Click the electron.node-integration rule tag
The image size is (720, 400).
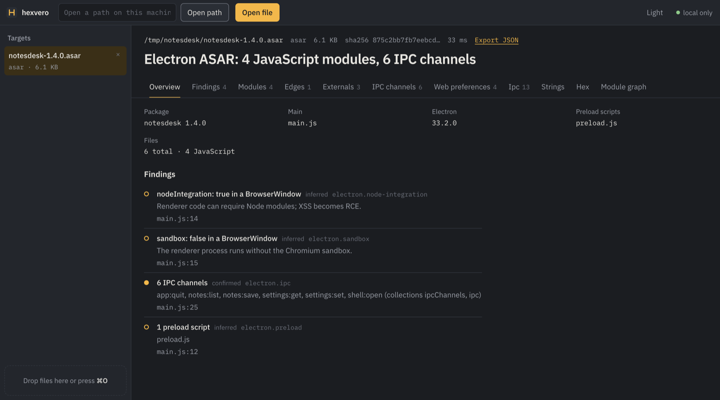click(380, 195)
